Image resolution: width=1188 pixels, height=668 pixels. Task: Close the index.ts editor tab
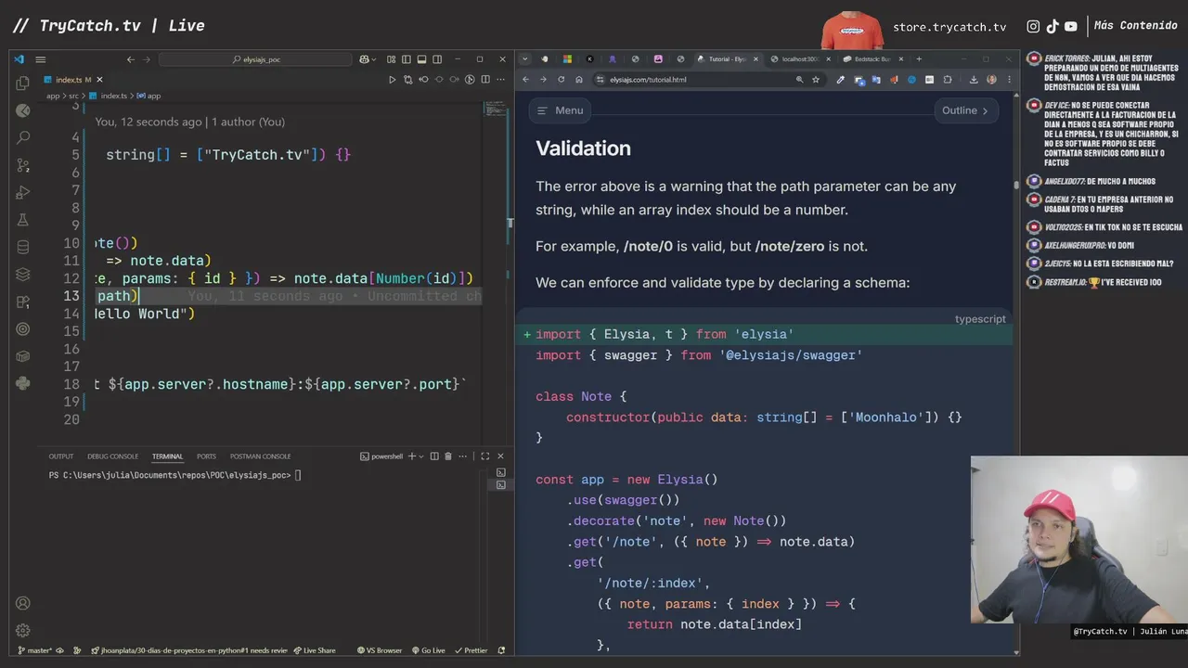point(99,80)
